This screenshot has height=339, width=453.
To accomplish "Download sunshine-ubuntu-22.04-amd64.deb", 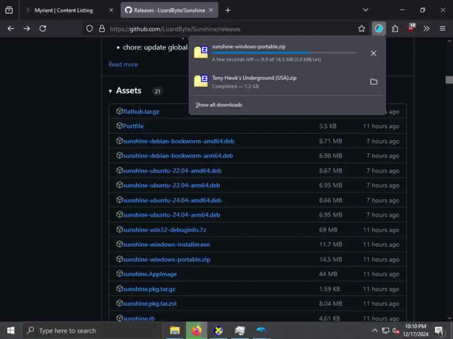I will (x=172, y=171).
